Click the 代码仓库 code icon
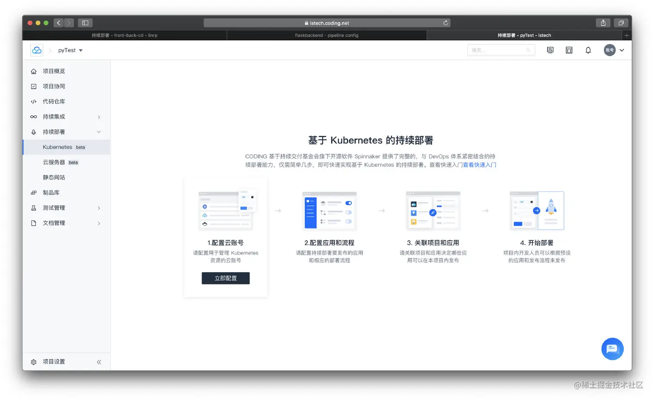Screen dimensions: 654x400 [34, 102]
